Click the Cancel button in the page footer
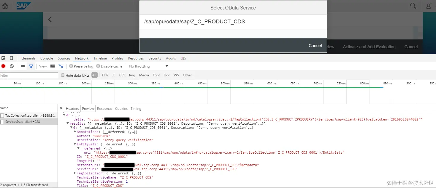Image resolution: width=436 pixels, height=188 pixels. (411, 47)
